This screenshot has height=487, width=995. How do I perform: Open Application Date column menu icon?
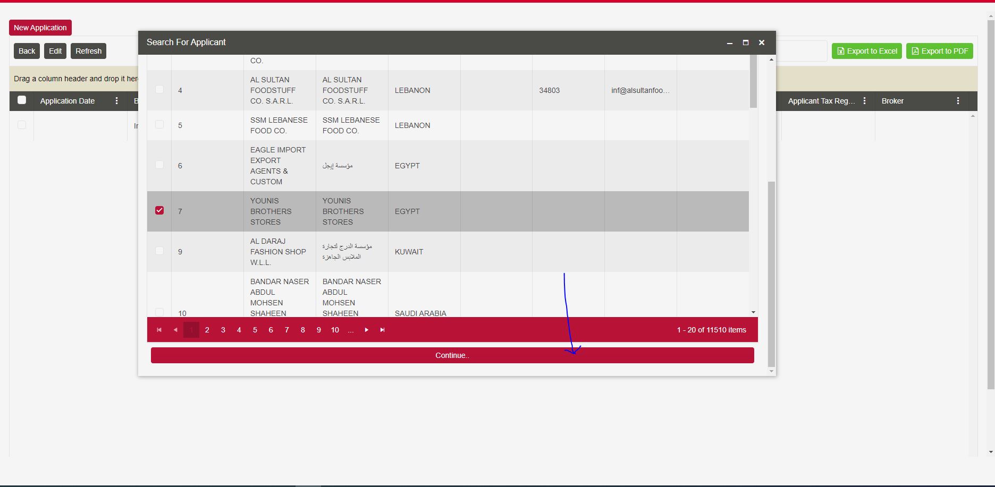point(117,101)
